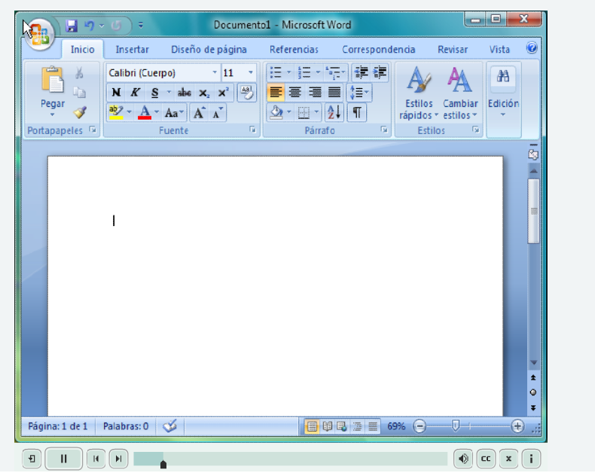The image size is (595, 476).
Task: Center the paragraph text
Action: (x=295, y=92)
